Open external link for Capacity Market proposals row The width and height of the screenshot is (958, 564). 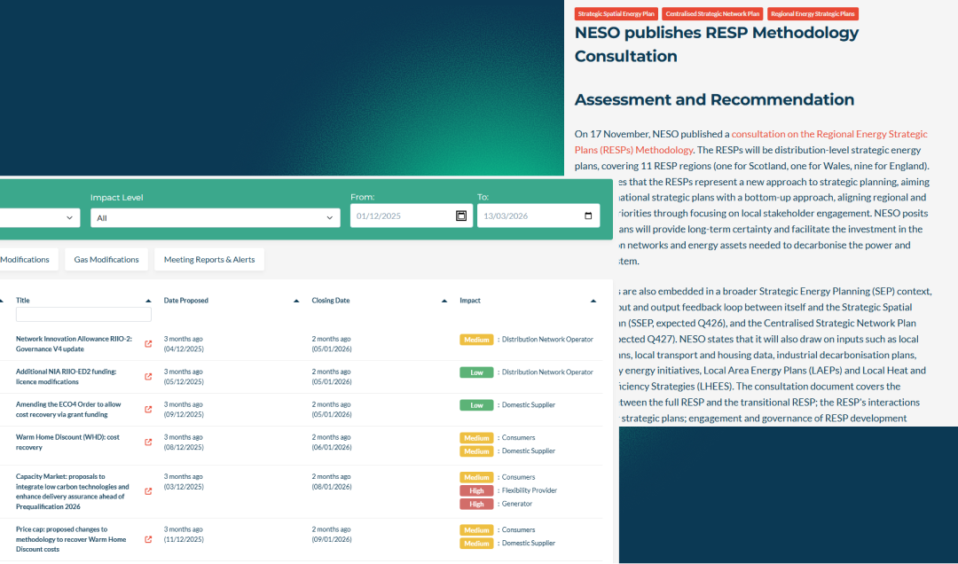tap(148, 491)
